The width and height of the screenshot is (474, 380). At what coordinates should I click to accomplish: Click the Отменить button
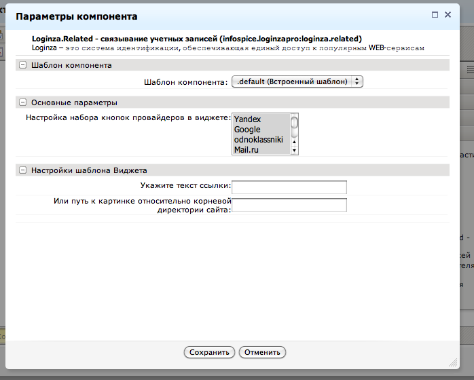pyautogui.click(x=262, y=352)
